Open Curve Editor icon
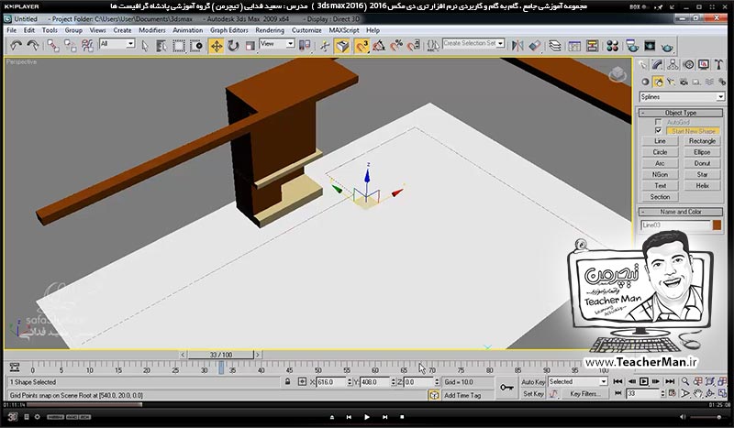The width and height of the screenshot is (734, 428). tap(574, 46)
